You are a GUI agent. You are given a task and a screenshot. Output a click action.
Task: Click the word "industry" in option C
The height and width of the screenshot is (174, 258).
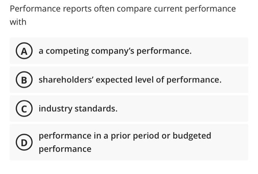click(x=55, y=109)
